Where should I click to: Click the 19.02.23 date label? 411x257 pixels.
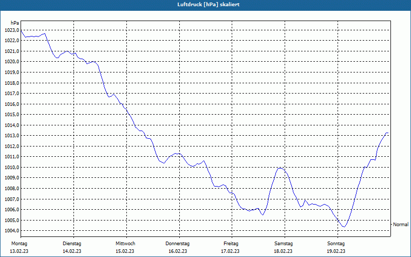coord(336,251)
